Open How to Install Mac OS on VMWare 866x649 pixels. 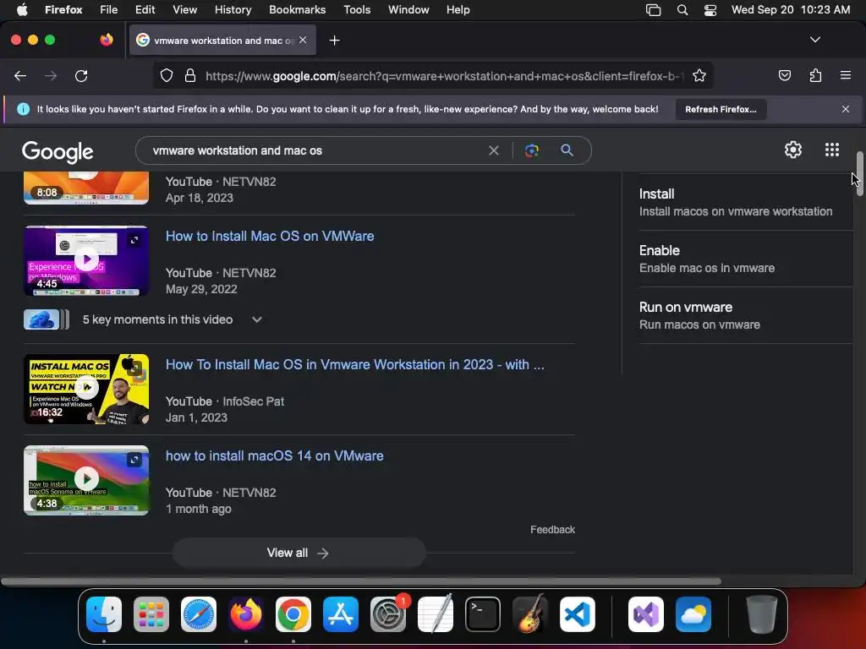[270, 237]
